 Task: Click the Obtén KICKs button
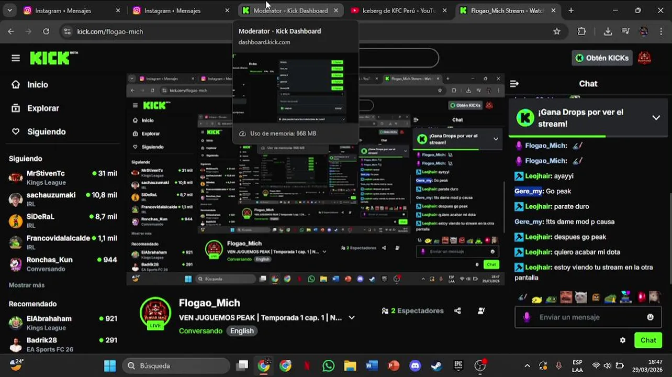coord(602,58)
